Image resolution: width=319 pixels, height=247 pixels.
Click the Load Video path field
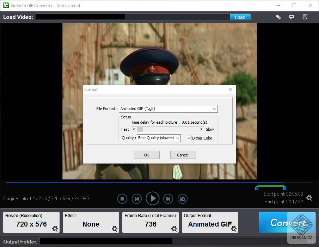click(x=133, y=17)
